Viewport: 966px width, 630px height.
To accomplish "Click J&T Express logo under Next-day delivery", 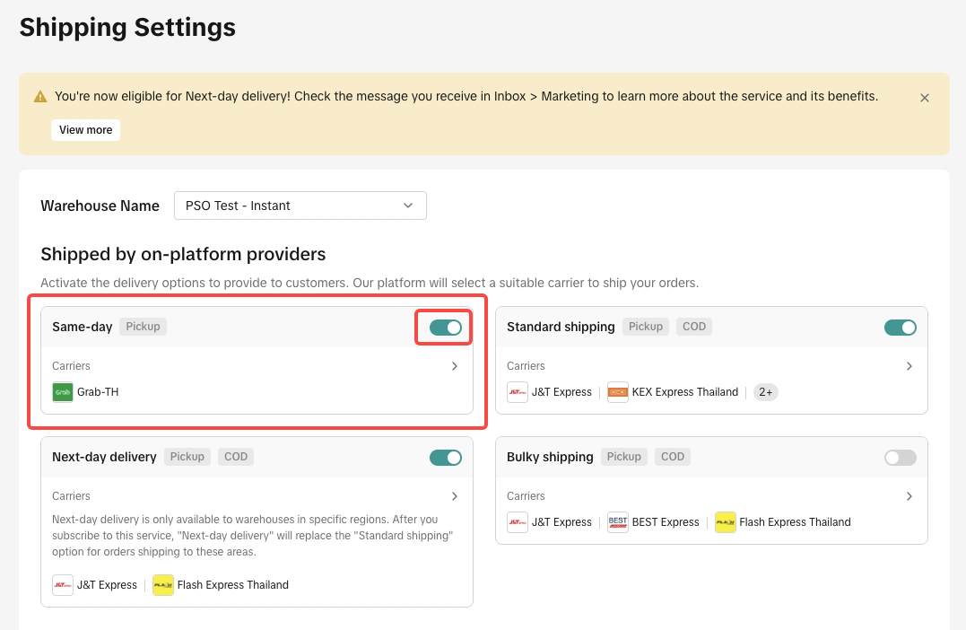I will [x=63, y=585].
